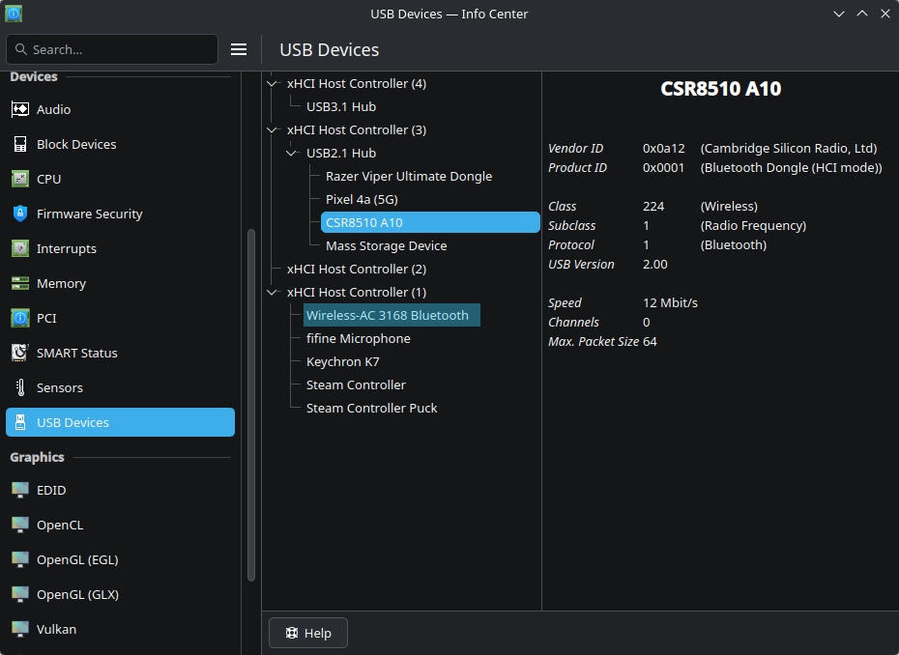Select the CSR8510 A10 device
The width and height of the screenshot is (899, 655).
(430, 222)
